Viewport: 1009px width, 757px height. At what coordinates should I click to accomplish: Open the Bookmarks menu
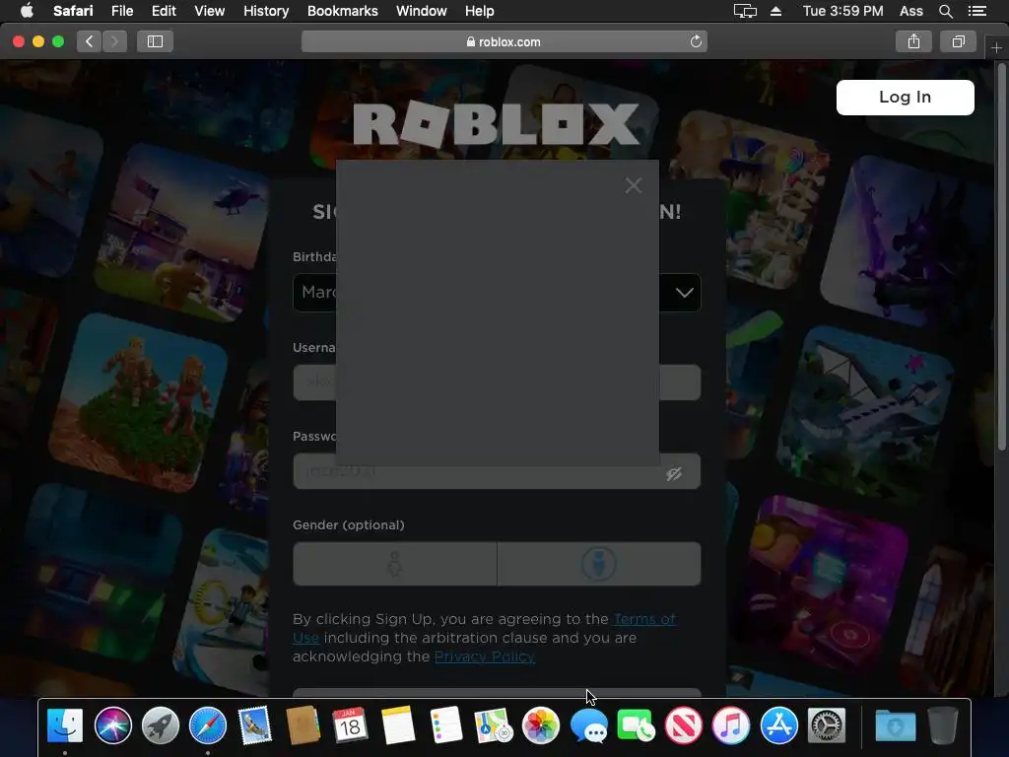coord(342,11)
